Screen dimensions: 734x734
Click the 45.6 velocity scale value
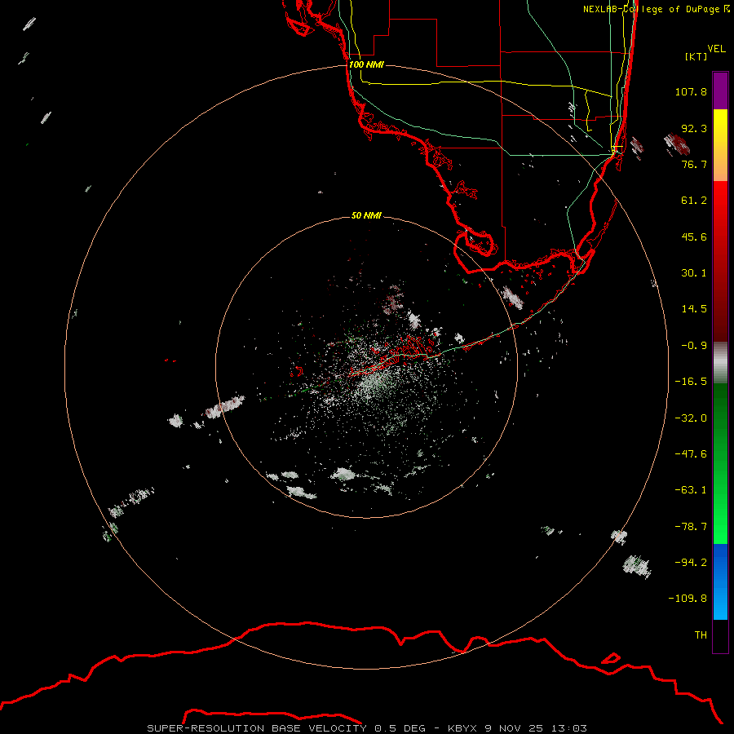tap(694, 237)
